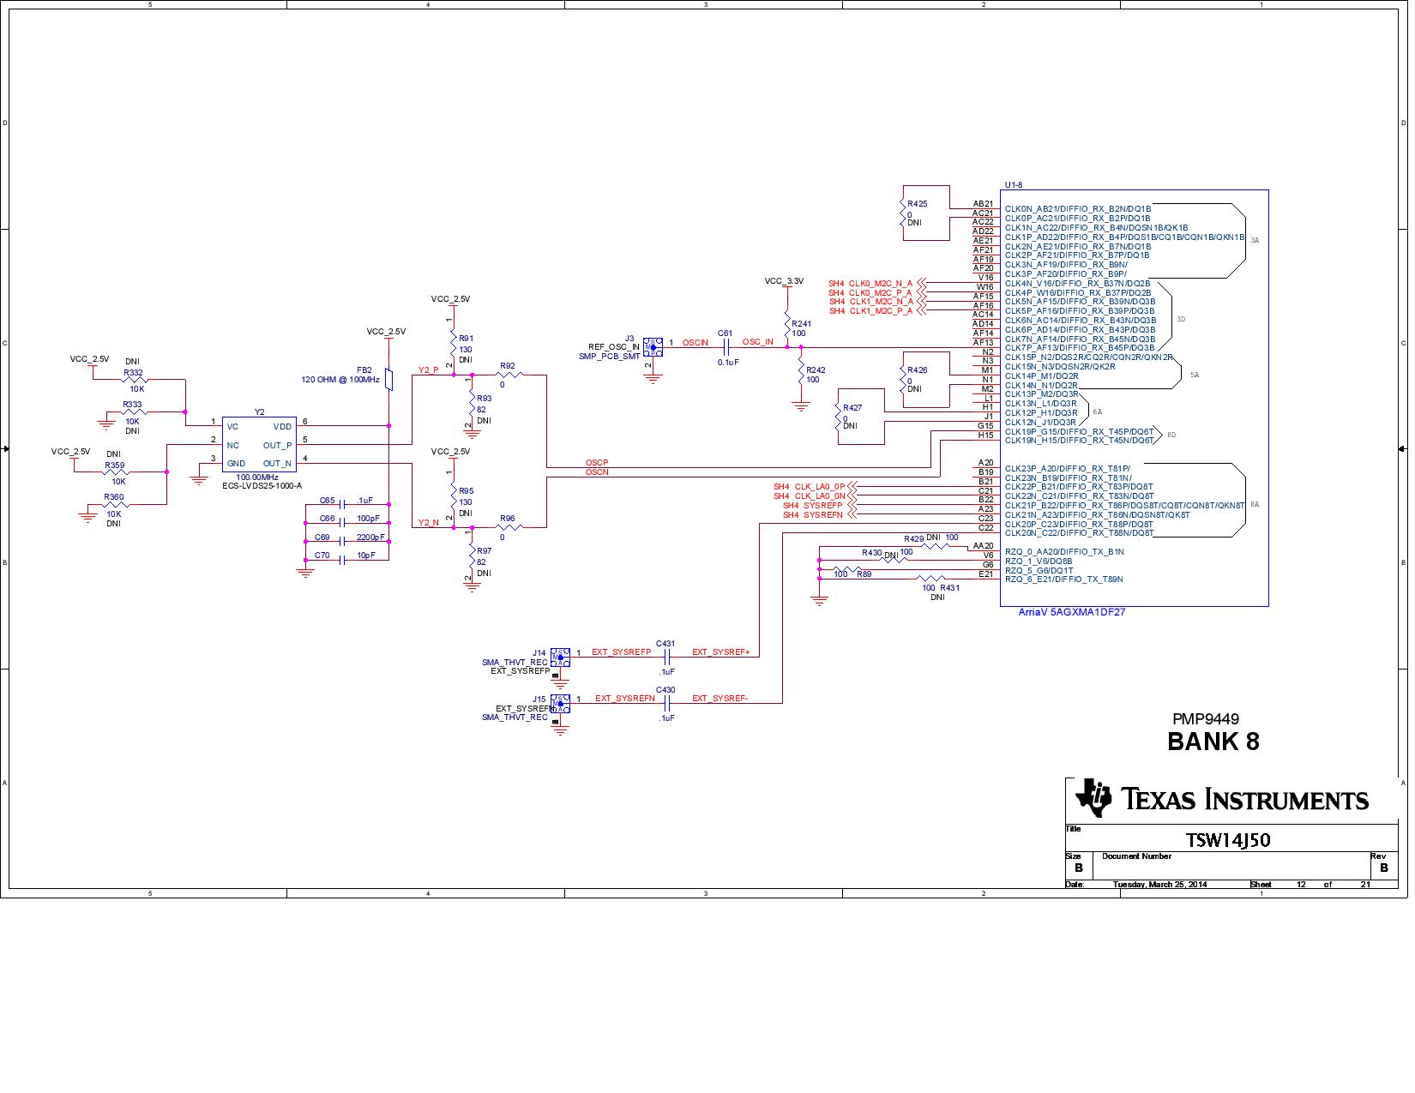Viewport: 1415px width, 1093px height.
Task: Click the ArriaV 5AGXMA1DF27 part label
Action: pos(1073,612)
